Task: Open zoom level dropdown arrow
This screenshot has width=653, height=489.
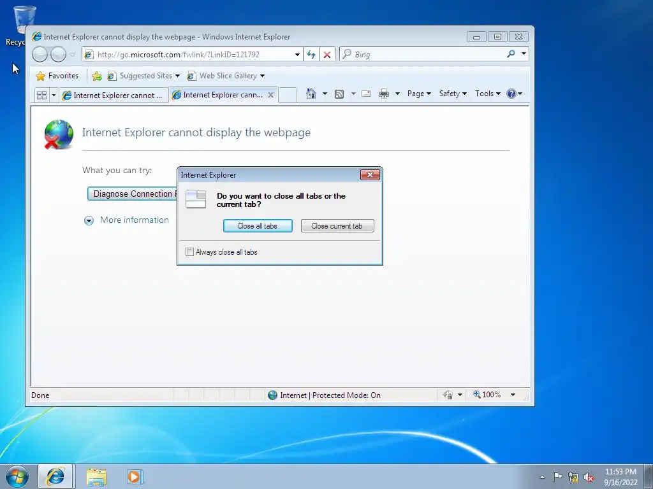Action: pyautogui.click(x=513, y=395)
